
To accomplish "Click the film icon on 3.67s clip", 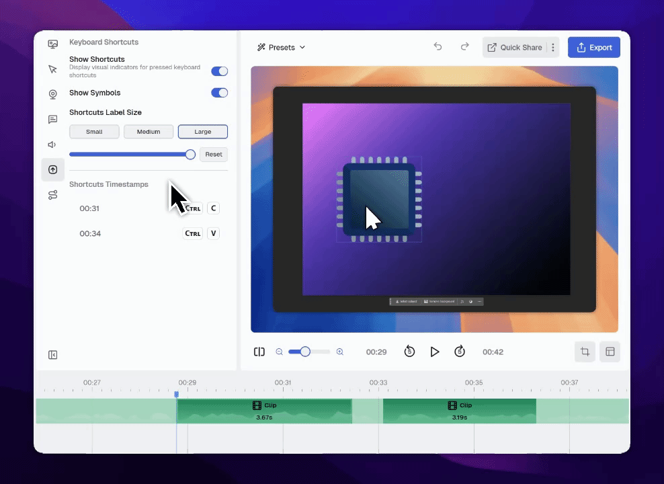I will [x=257, y=405].
